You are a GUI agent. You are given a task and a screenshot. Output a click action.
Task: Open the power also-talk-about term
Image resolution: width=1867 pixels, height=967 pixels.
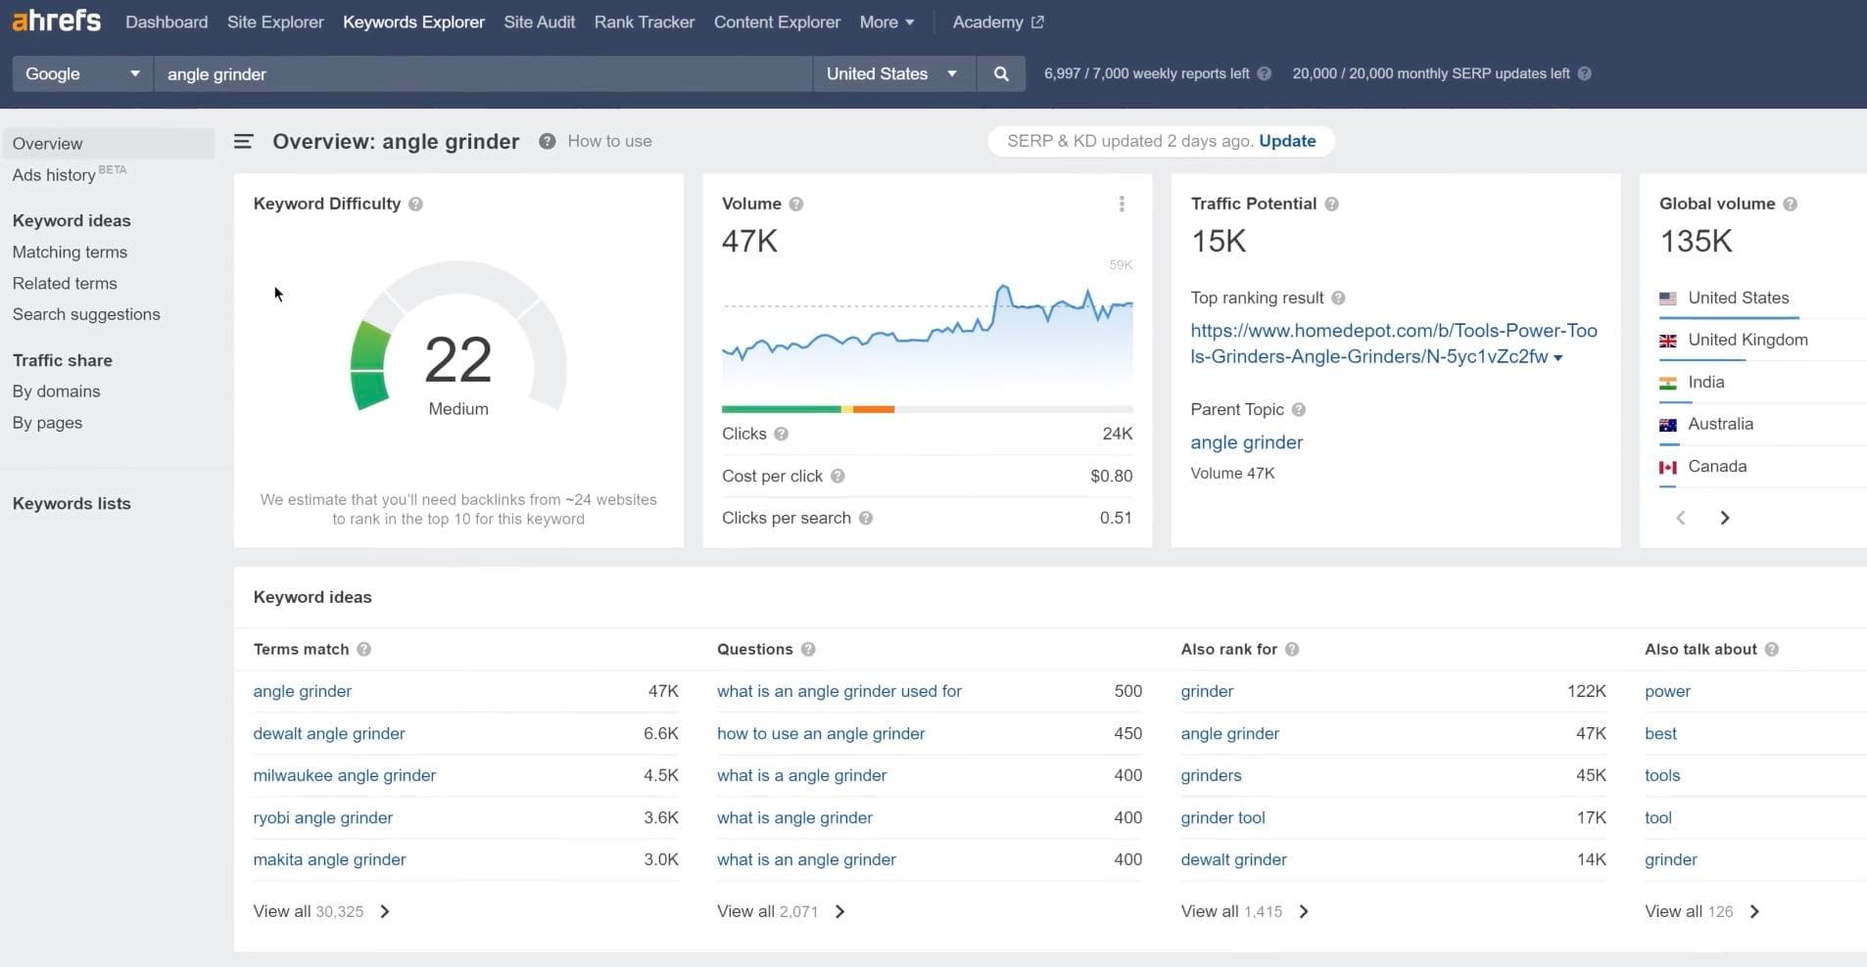(1667, 691)
